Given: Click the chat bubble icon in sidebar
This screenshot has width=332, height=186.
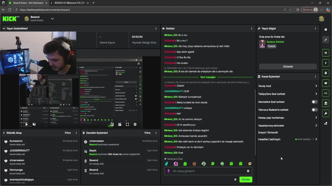Looking at the screenshot, I should point(326,83).
